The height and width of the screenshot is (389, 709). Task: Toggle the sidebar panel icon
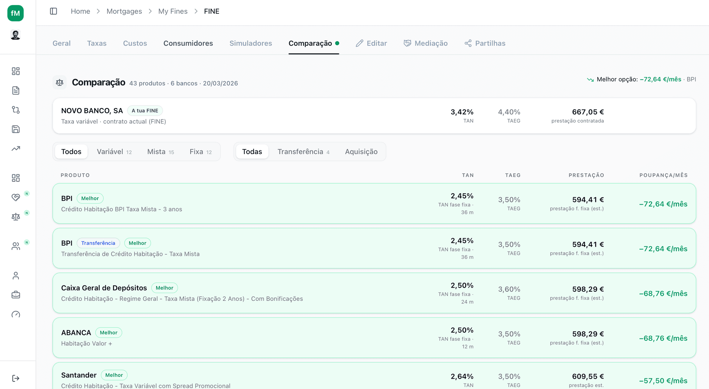[x=54, y=11]
